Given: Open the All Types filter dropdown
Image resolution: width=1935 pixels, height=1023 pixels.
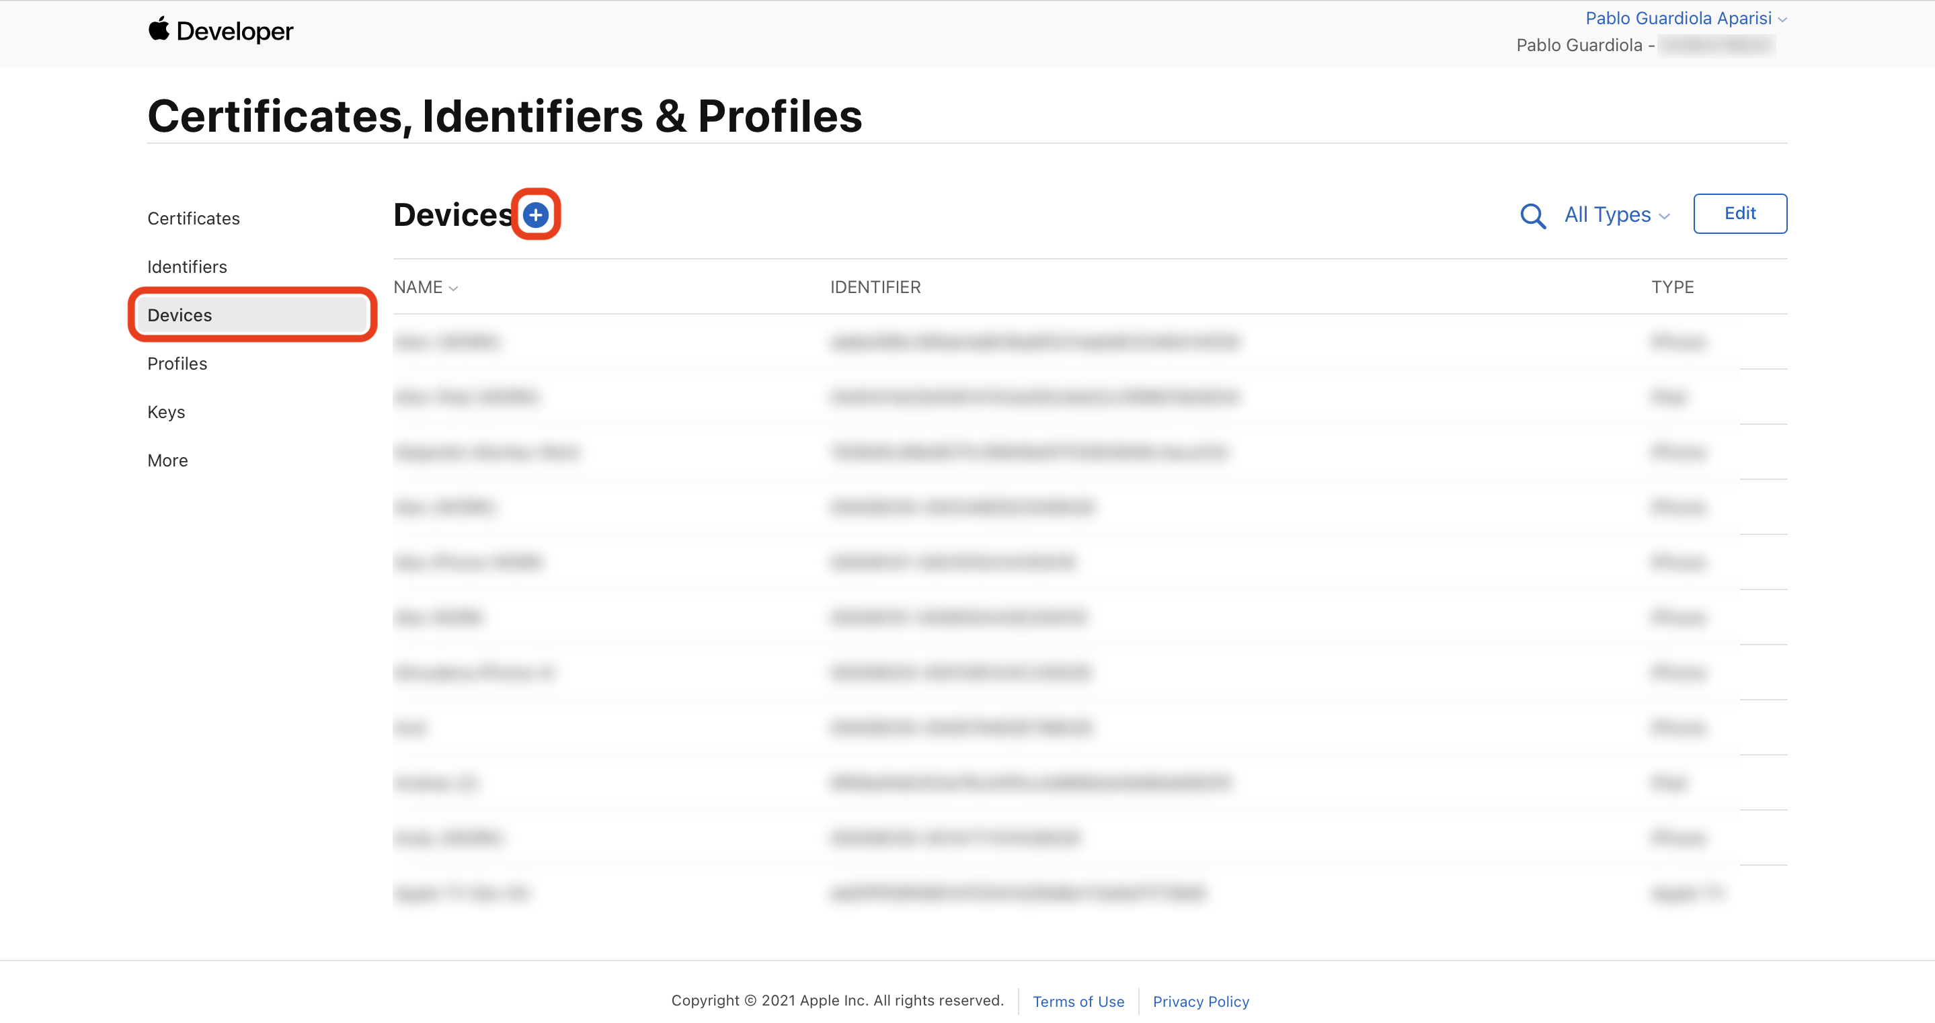Looking at the screenshot, I should [1616, 216].
